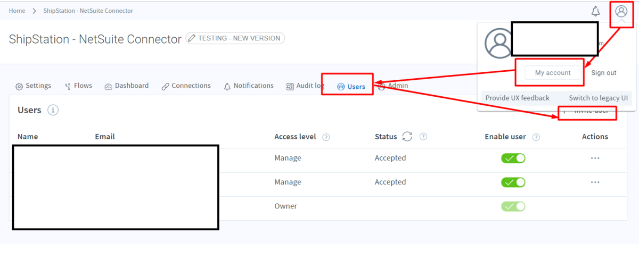Click the help icon beside Access level
The image size is (639, 260).
click(326, 137)
